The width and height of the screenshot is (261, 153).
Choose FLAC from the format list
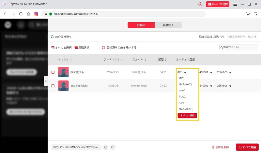182,97
